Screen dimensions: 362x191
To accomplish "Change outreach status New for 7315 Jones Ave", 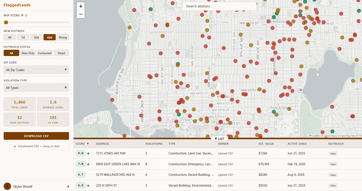I will [333, 153].
